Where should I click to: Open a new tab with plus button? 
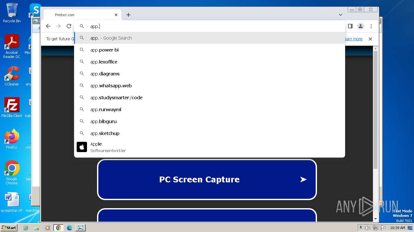128,15
